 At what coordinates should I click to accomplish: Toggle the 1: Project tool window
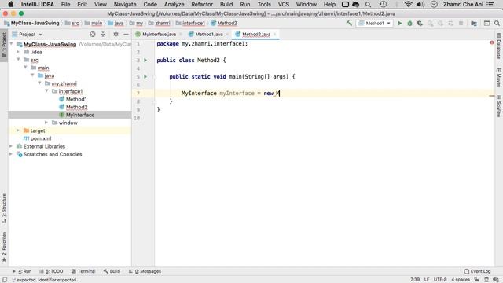tap(4, 45)
